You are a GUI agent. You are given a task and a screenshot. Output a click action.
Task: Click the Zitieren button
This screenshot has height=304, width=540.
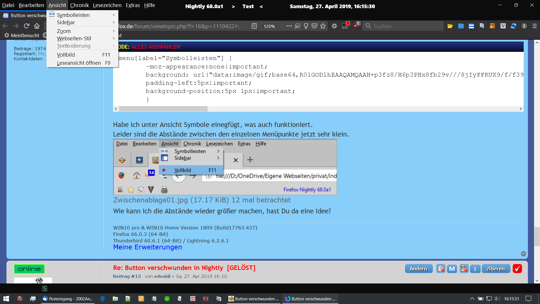(496, 269)
